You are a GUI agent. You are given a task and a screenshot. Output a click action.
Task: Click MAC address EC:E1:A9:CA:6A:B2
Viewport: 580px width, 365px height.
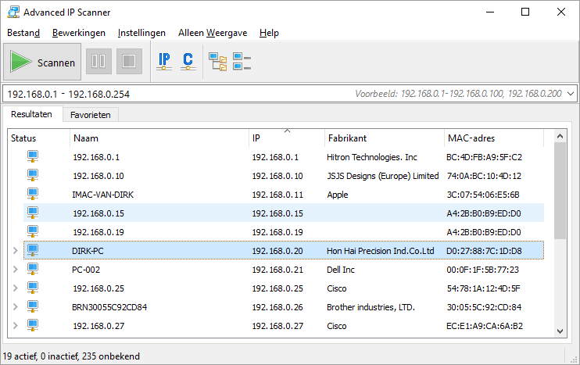[x=485, y=326]
